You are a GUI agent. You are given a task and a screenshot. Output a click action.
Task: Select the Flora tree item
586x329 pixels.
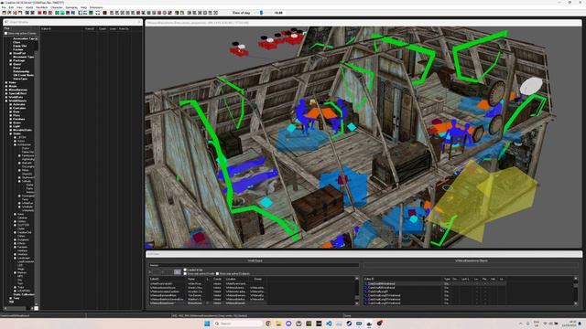[16, 115]
